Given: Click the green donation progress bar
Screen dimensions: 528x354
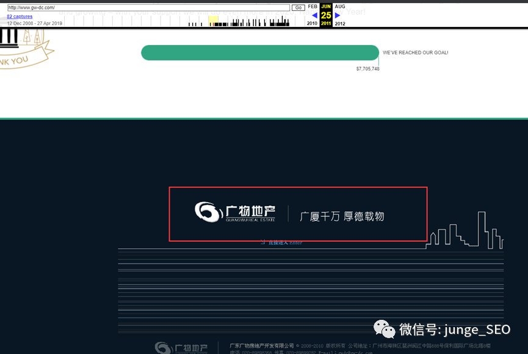Looking at the screenshot, I should coord(260,53).
